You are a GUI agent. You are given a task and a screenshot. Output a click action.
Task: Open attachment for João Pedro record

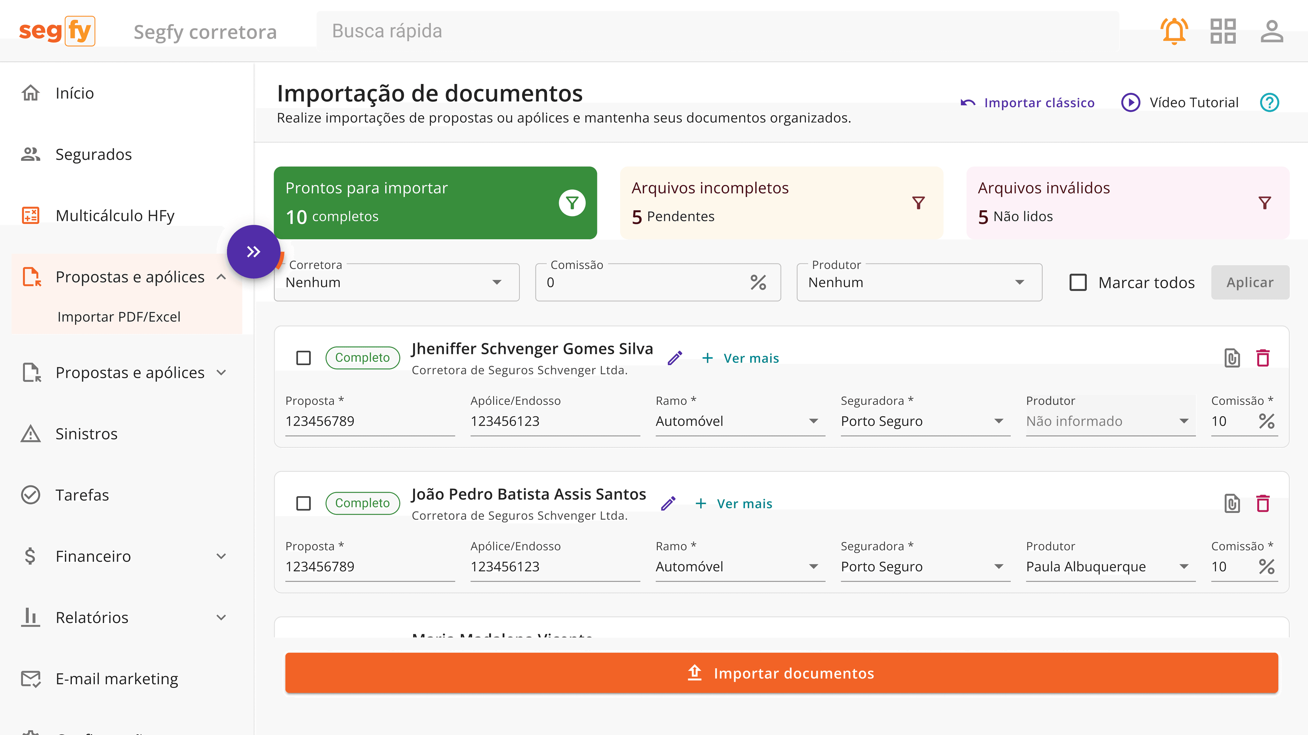click(1232, 504)
